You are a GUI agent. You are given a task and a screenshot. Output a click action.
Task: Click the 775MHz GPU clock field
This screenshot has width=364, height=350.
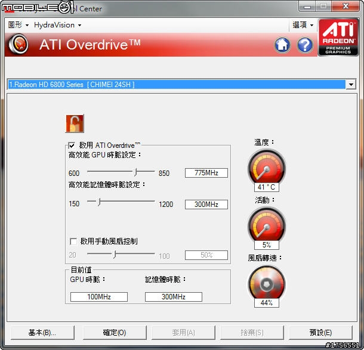[x=206, y=173]
